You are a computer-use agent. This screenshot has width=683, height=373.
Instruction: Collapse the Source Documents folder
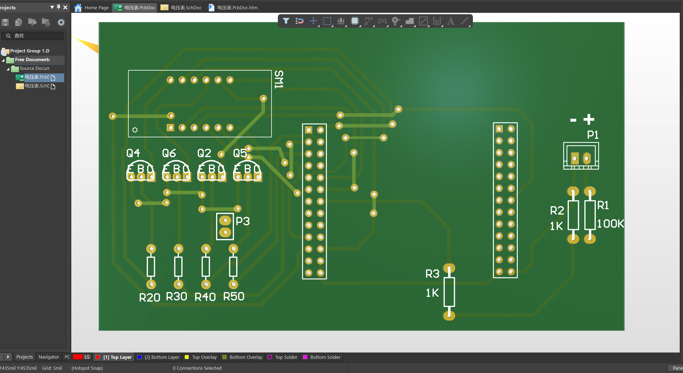(x=8, y=69)
